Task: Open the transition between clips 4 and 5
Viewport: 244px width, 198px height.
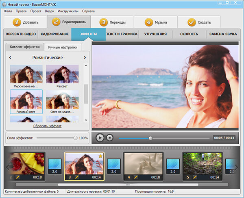Action: point(173,166)
